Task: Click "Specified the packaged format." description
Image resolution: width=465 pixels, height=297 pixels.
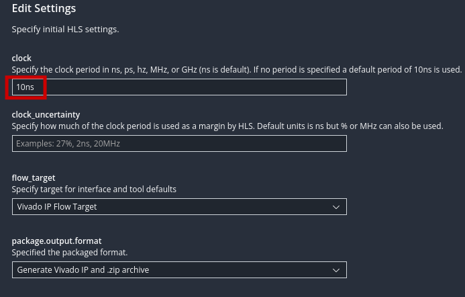Action: 69,252
